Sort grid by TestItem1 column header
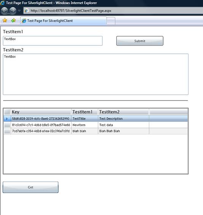This screenshot has height=215, width=203. (x=85, y=112)
